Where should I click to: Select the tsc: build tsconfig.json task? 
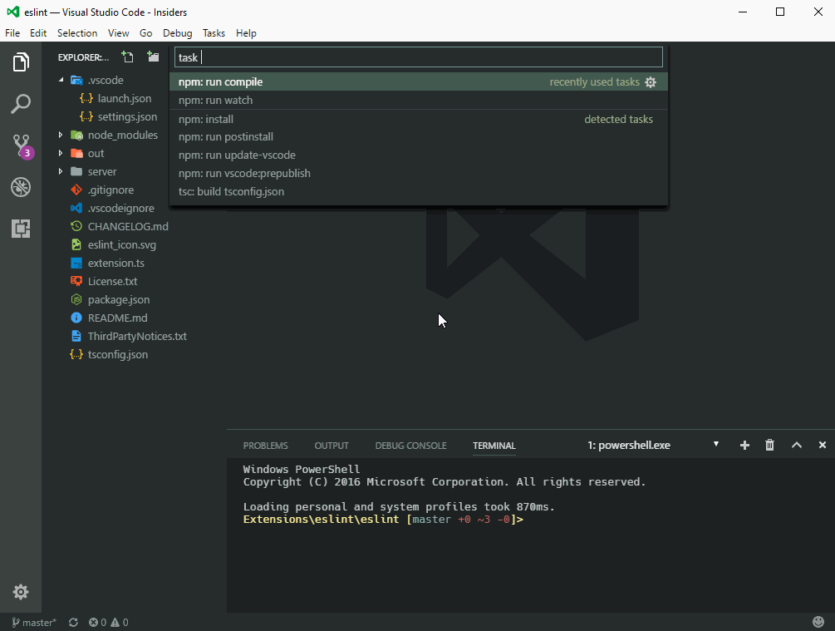(x=231, y=191)
